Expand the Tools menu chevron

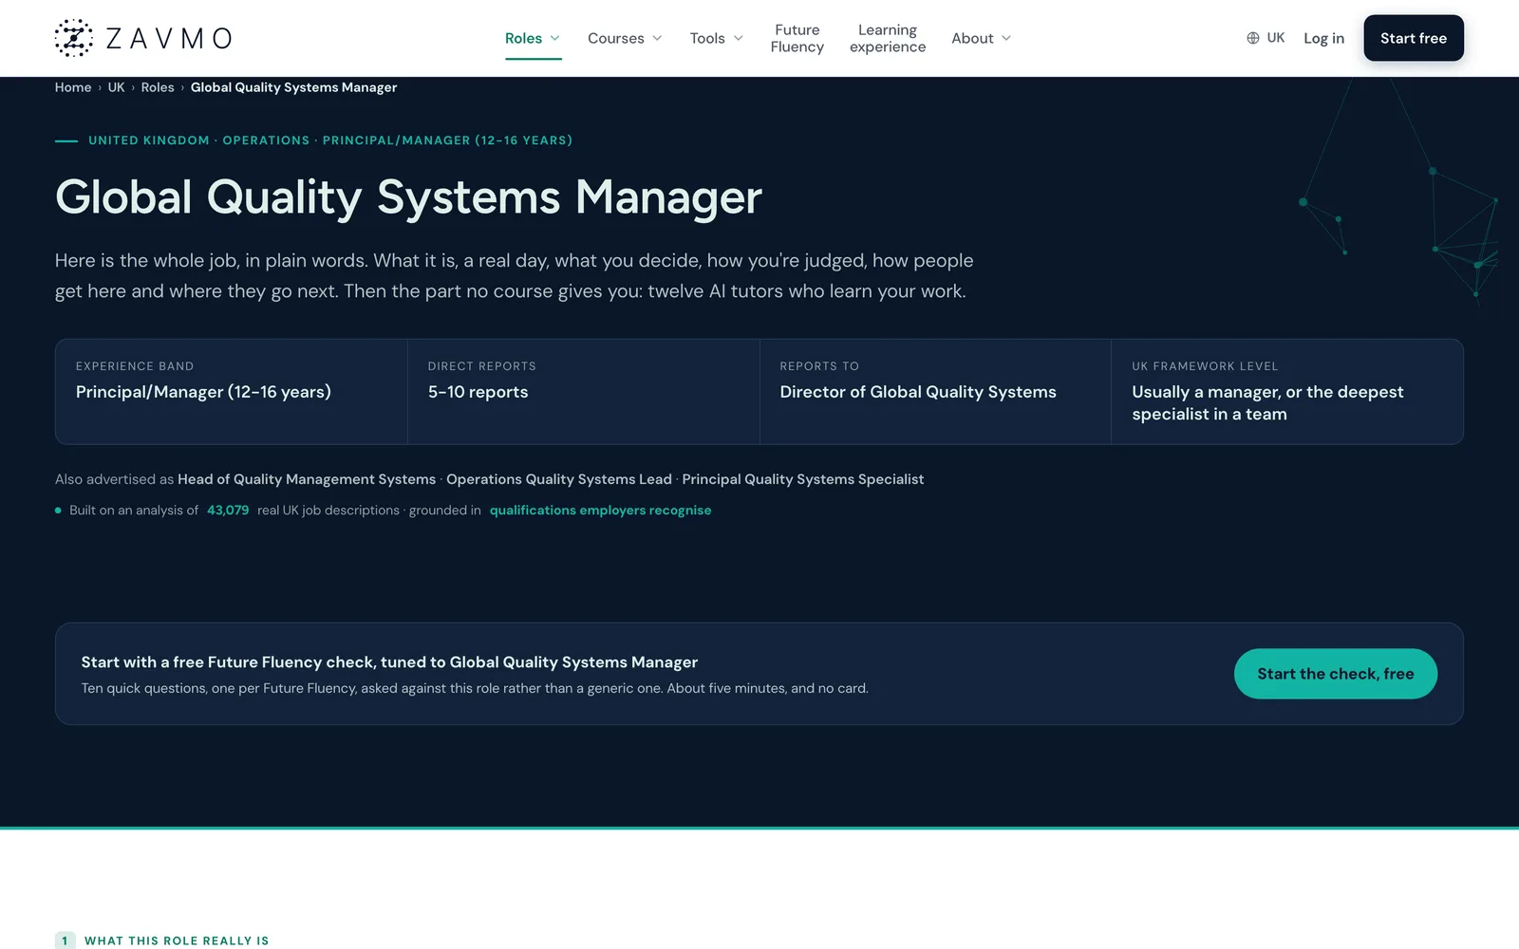tap(739, 38)
